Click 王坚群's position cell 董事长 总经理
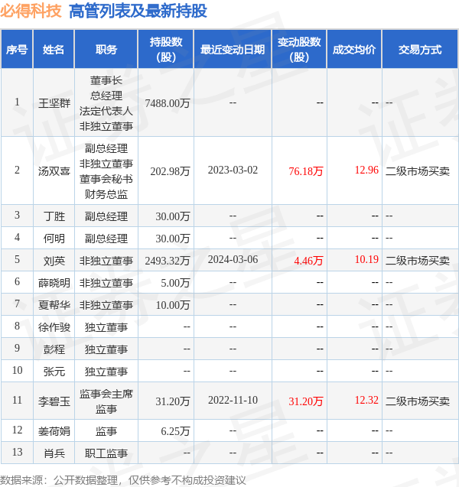The image size is (459, 487). pos(106,102)
